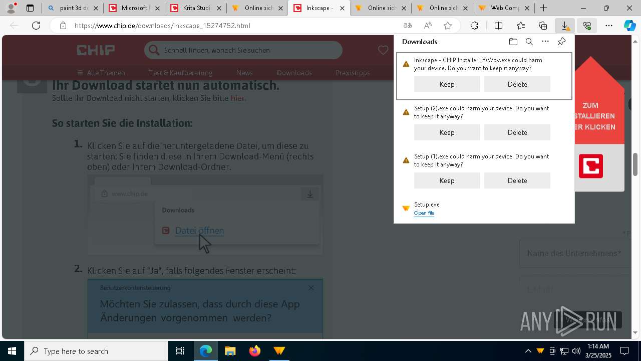This screenshot has height=361, width=641.
Task: Open the Extensions puzzle icon
Action: (x=474, y=26)
